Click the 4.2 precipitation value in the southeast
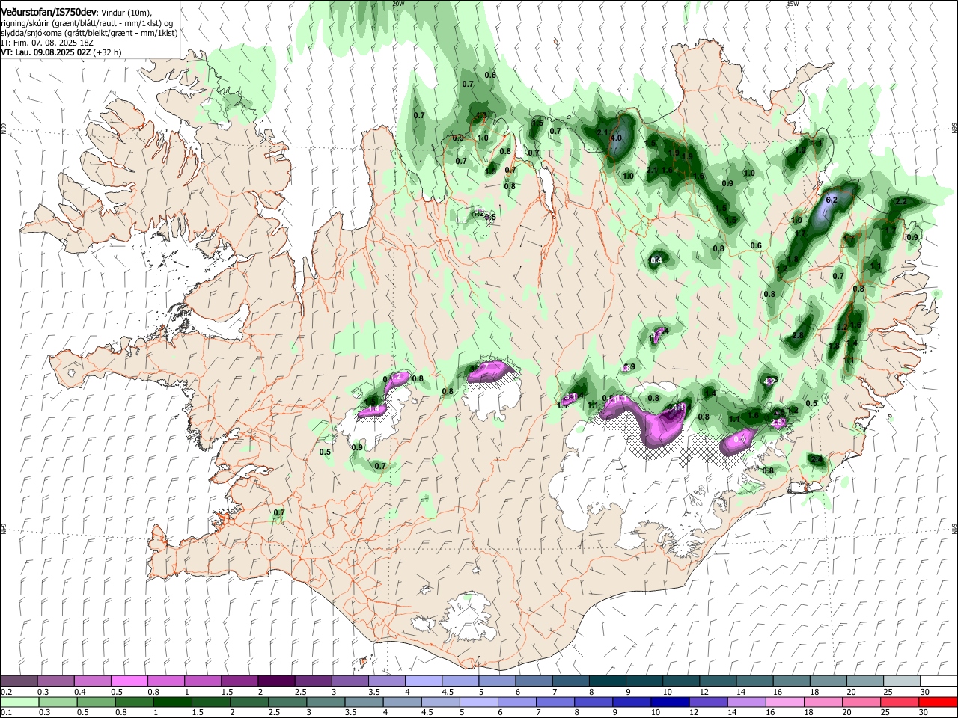The width and height of the screenshot is (958, 718). tap(769, 381)
